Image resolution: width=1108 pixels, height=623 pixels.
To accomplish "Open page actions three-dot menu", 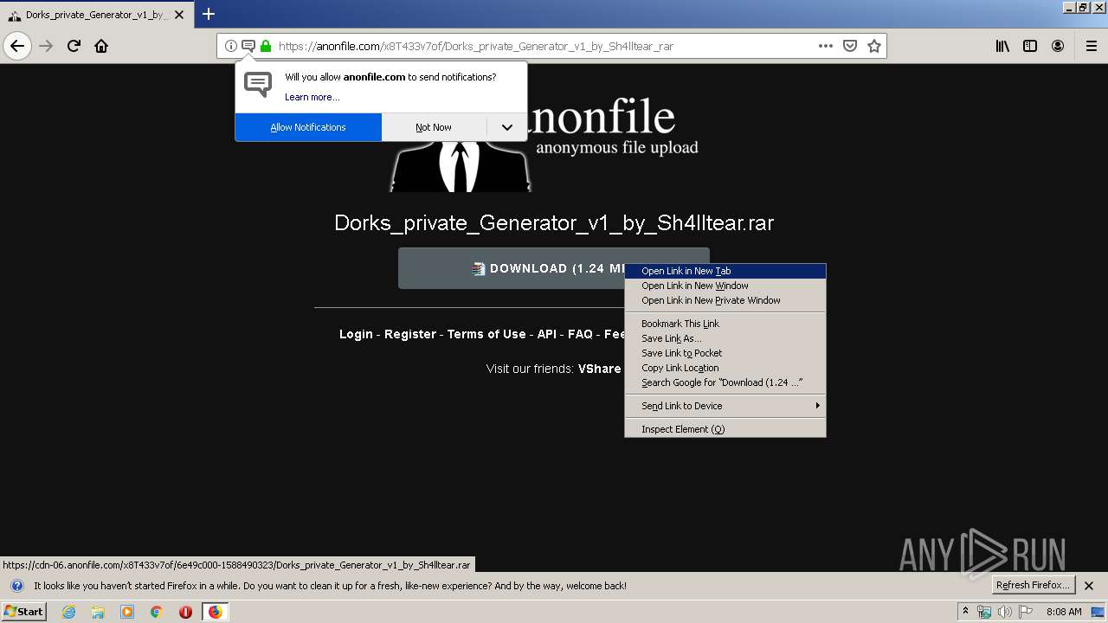I will click(x=826, y=46).
